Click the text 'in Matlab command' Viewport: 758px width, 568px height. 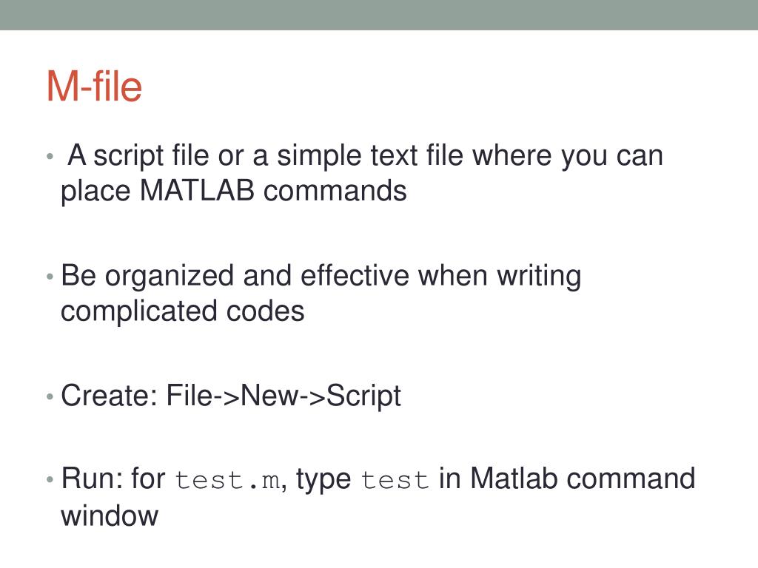pyautogui.click(x=567, y=479)
